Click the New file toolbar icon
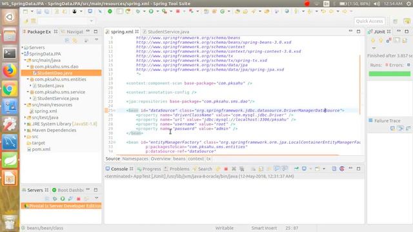The height and width of the screenshot is (232, 413). point(25,12)
